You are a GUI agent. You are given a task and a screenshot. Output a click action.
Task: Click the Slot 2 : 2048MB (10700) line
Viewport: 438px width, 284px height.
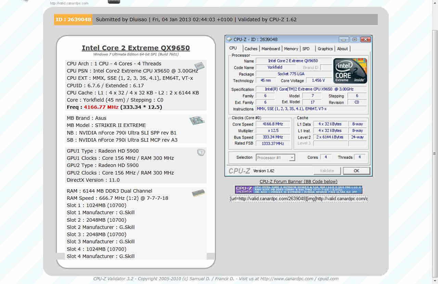click(96, 220)
